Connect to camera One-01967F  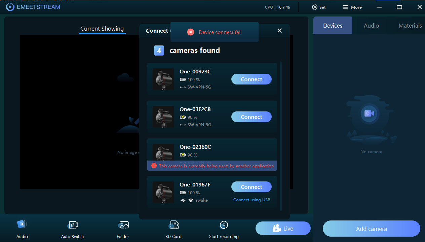click(x=251, y=187)
